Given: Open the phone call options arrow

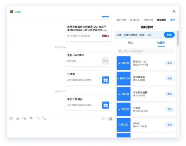Looking at the screenshot, I should 46,119.
